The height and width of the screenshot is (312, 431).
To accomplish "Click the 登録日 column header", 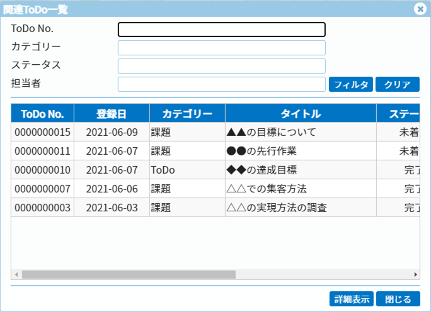I will [x=112, y=114].
